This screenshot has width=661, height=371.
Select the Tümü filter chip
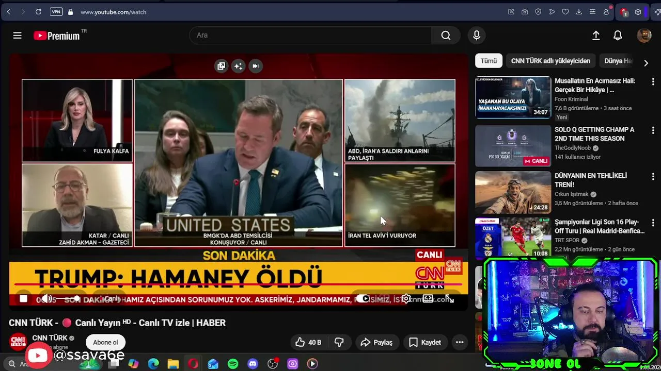489,61
